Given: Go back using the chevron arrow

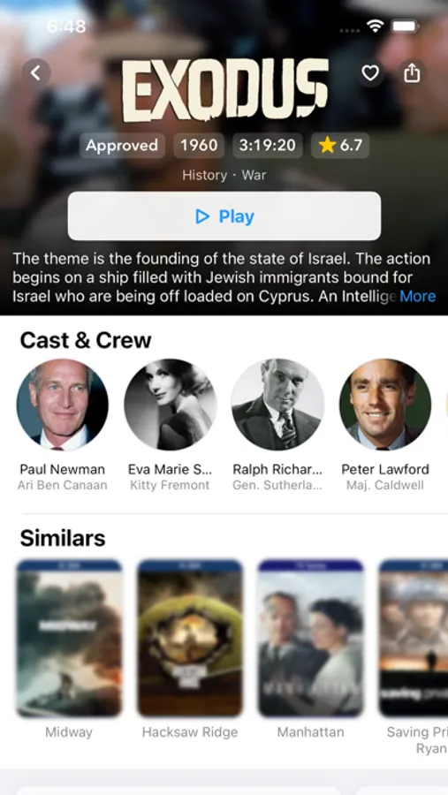Looking at the screenshot, I should 36,73.
